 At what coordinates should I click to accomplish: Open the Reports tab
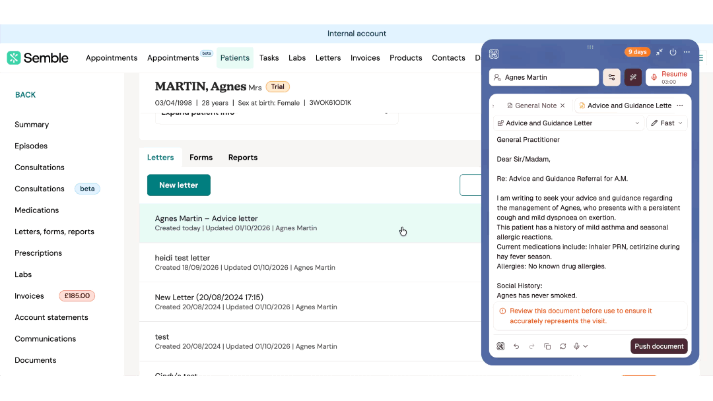click(243, 157)
